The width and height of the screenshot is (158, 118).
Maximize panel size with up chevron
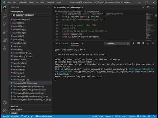click(148, 43)
